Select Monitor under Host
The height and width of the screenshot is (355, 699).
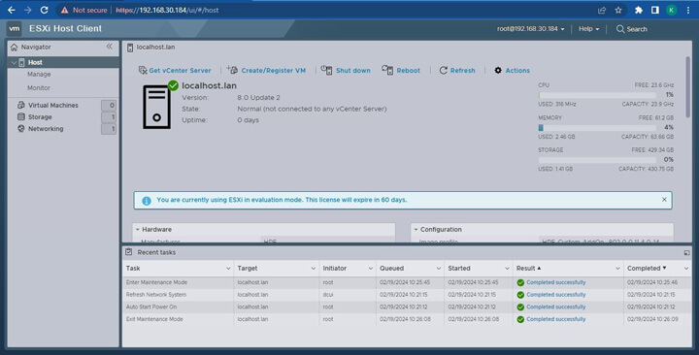point(39,87)
